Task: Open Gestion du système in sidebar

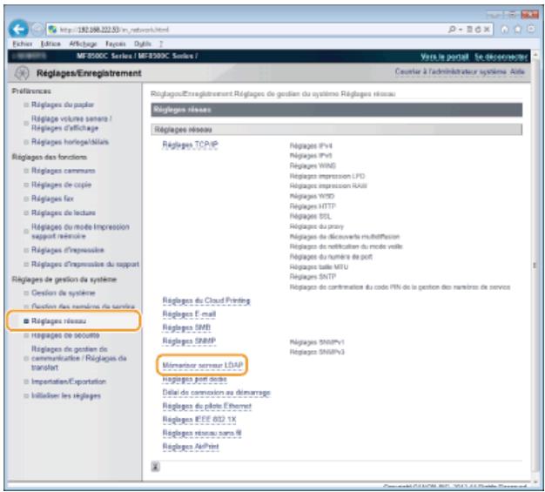Action: (x=63, y=293)
